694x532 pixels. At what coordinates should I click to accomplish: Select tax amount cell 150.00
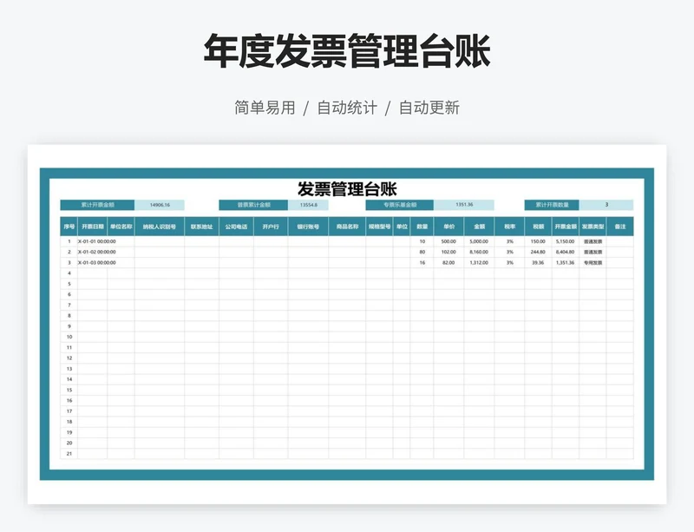click(x=538, y=241)
